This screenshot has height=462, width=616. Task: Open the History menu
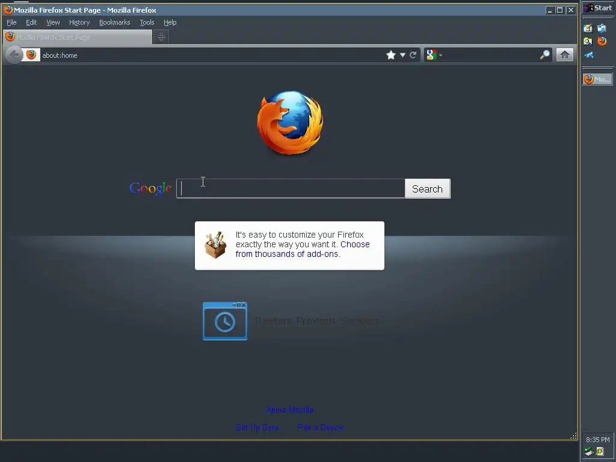click(79, 22)
